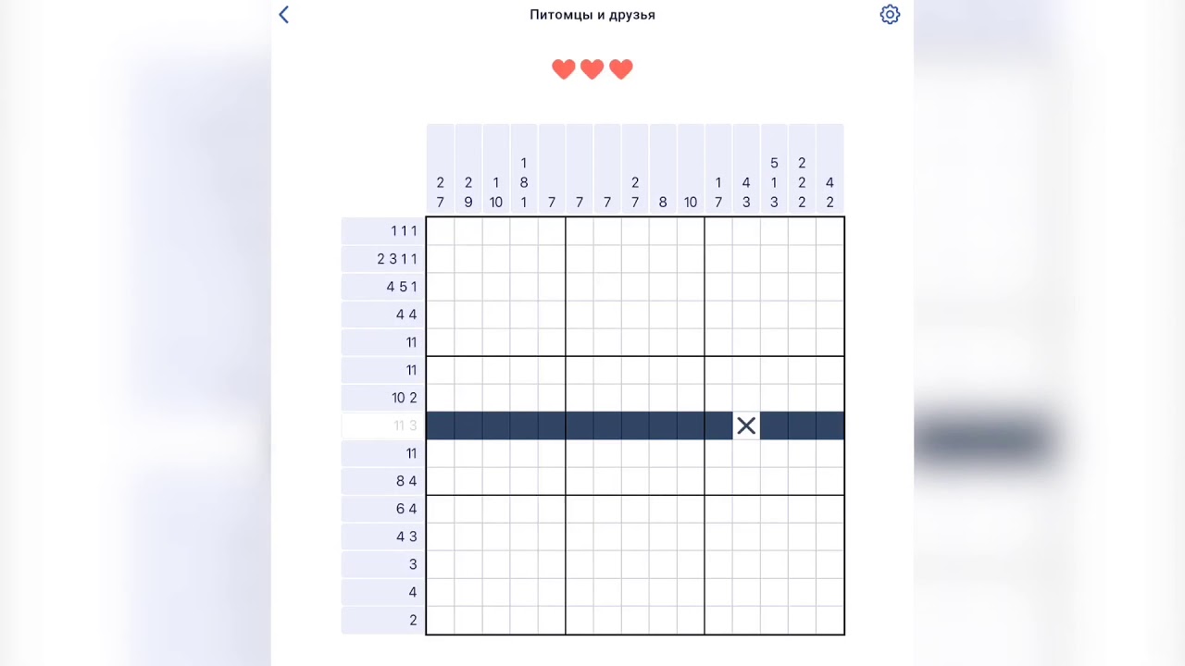1185x666 pixels.
Task: Click the last heart life icon
Action: point(621,69)
